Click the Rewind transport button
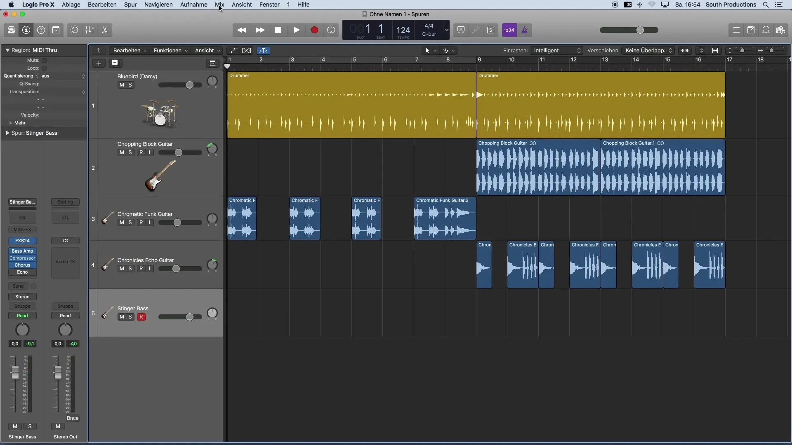 [x=242, y=30]
